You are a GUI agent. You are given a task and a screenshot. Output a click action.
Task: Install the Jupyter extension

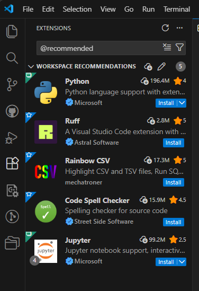[x=166, y=262]
